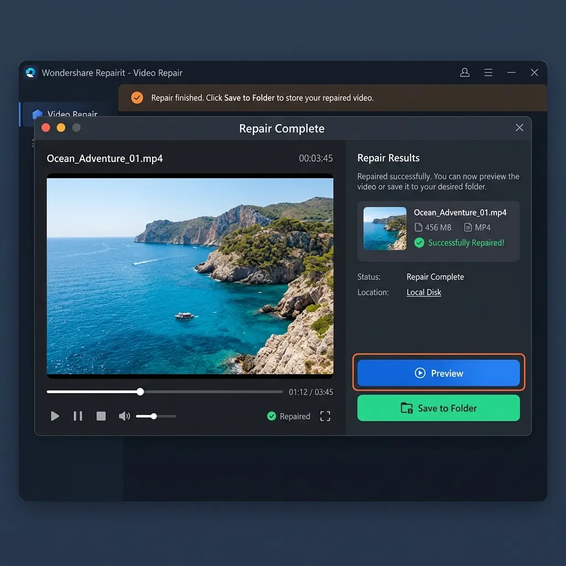Click the Preview button
The height and width of the screenshot is (566, 566).
pos(438,373)
